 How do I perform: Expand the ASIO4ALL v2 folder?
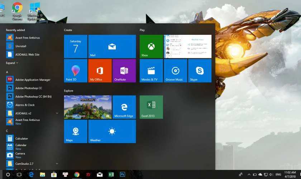[x=57, y=113]
